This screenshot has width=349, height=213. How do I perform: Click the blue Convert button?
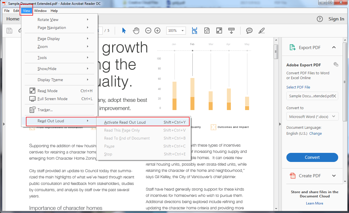312,157
